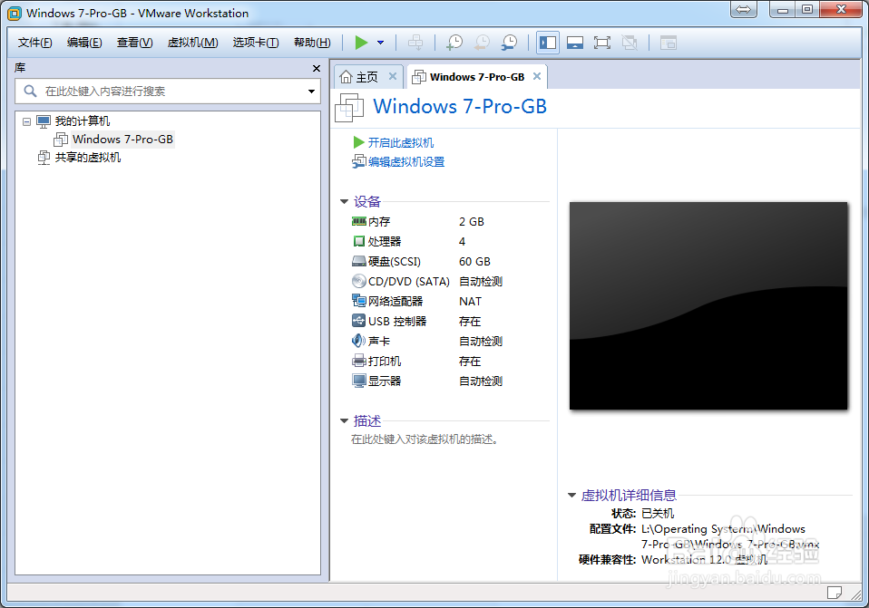Collapse the 我的计算机 tree node
This screenshot has width=869, height=608.
click(x=25, y=121)
